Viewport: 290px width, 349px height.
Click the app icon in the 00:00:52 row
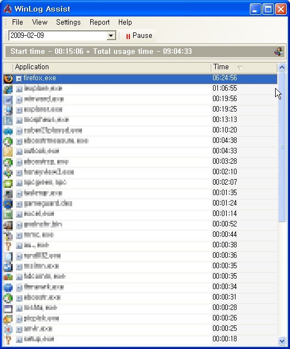(x=8, y=225)
